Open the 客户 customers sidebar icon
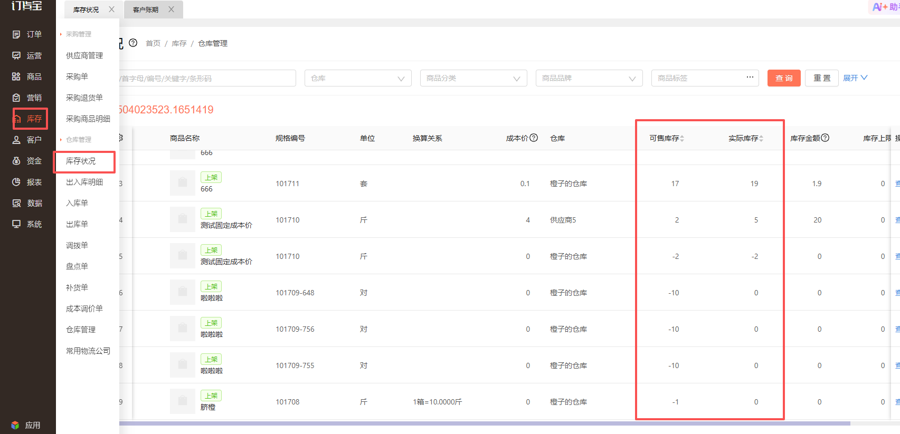 [16, 140]
